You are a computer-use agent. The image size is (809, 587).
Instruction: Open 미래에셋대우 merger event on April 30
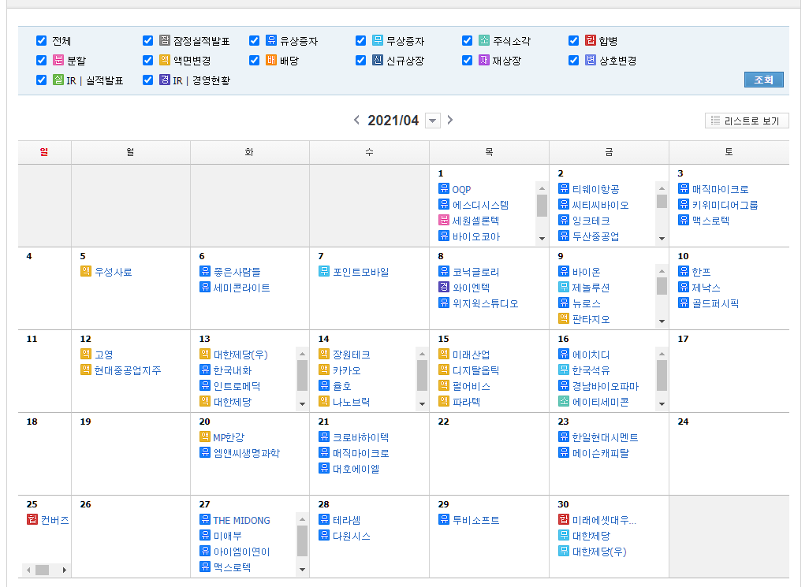click(604, 520)
